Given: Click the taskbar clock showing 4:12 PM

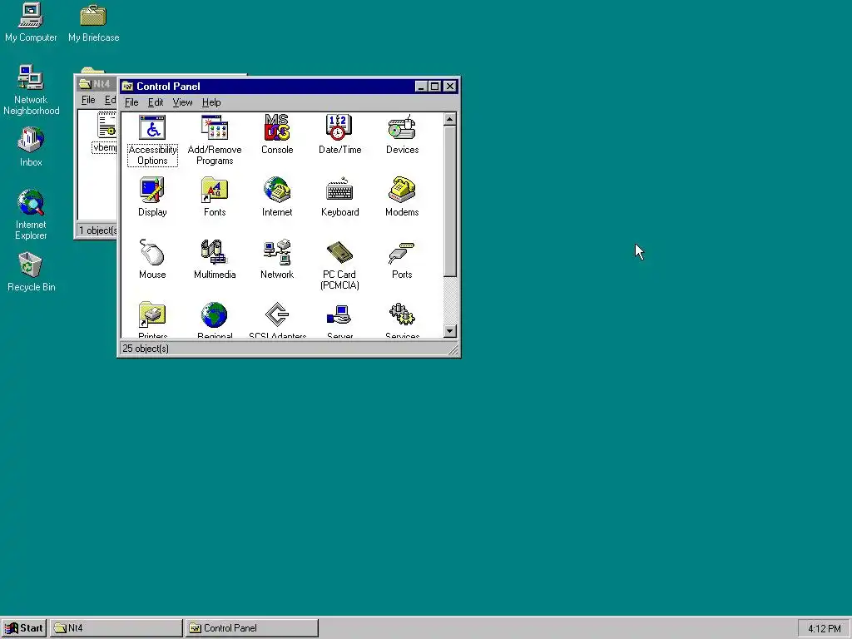Looking at the screenshot, I should tap(824, 629).
